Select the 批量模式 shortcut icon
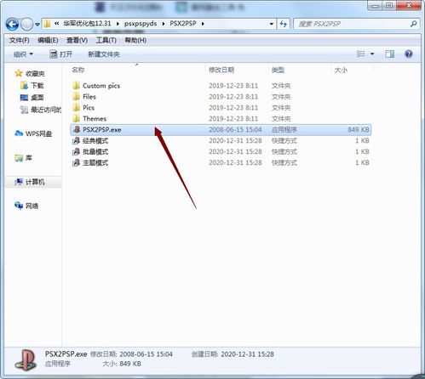This screenshot has width=425, height=379. [76, 152]
